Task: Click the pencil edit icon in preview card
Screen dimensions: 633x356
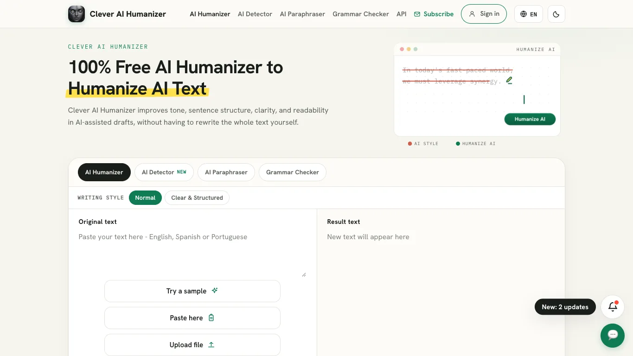Action: tap(509, 80)
